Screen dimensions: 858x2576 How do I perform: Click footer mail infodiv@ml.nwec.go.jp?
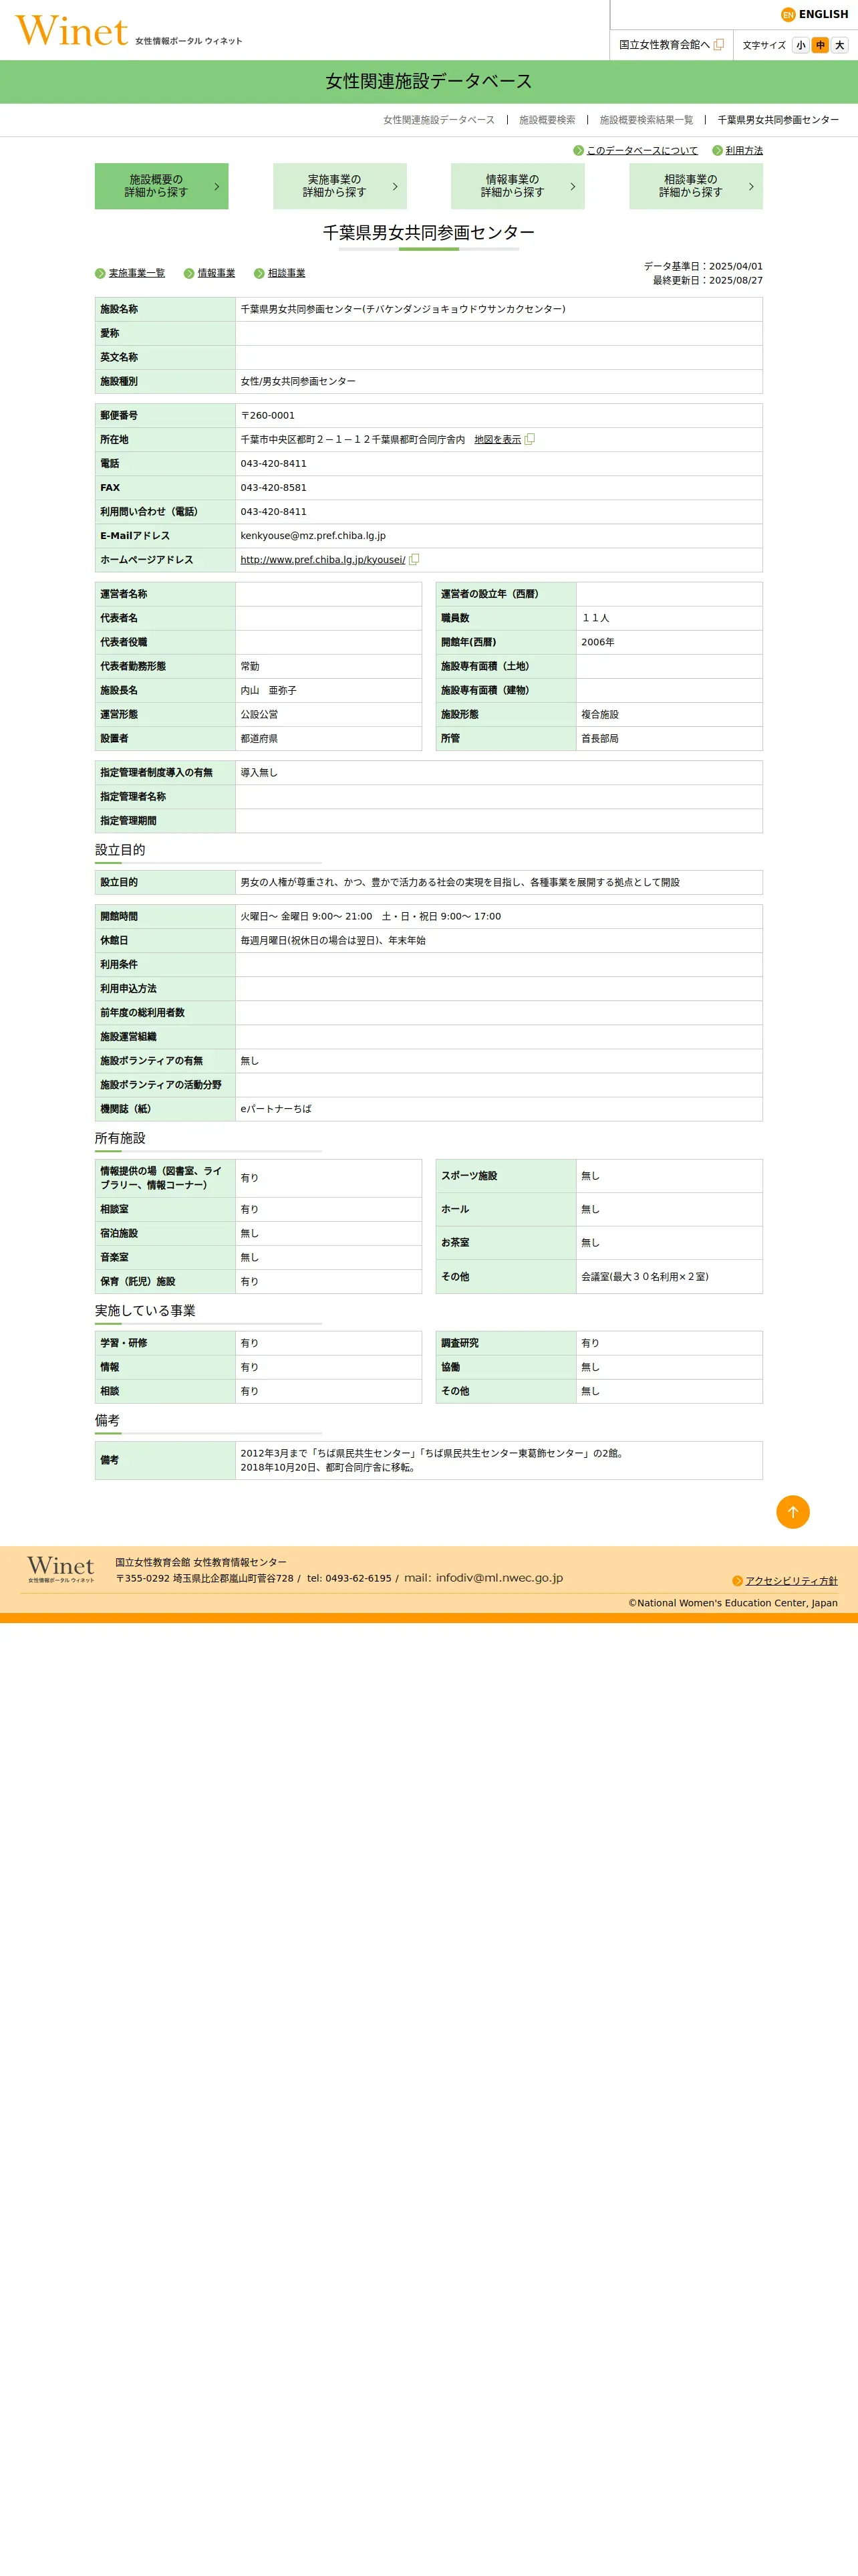(x=483, y=1578)
